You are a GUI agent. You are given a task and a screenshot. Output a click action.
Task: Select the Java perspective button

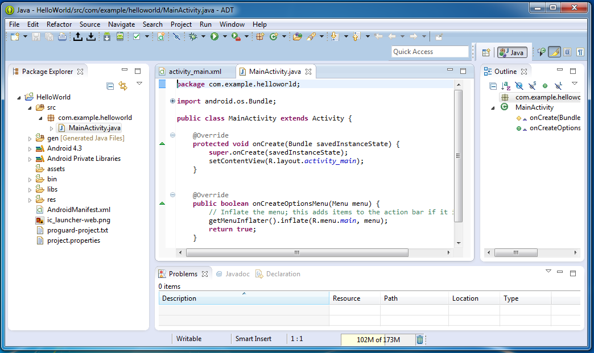click(511, 52)
